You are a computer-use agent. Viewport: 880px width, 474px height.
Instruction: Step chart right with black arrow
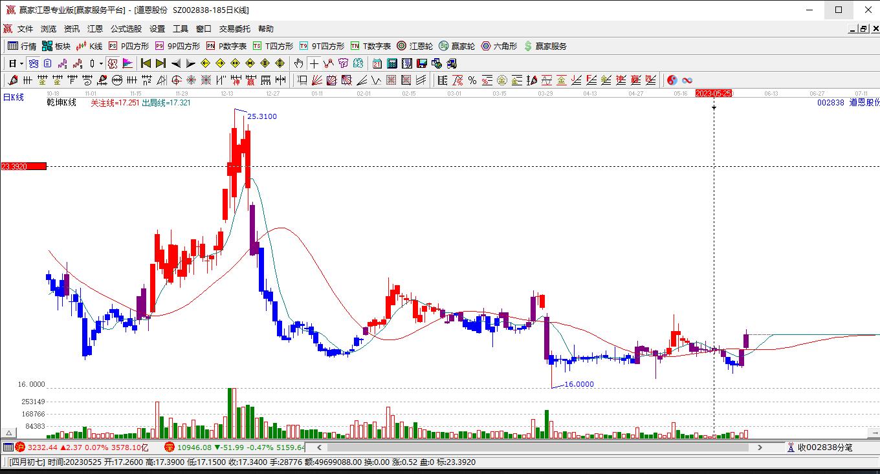190,63
